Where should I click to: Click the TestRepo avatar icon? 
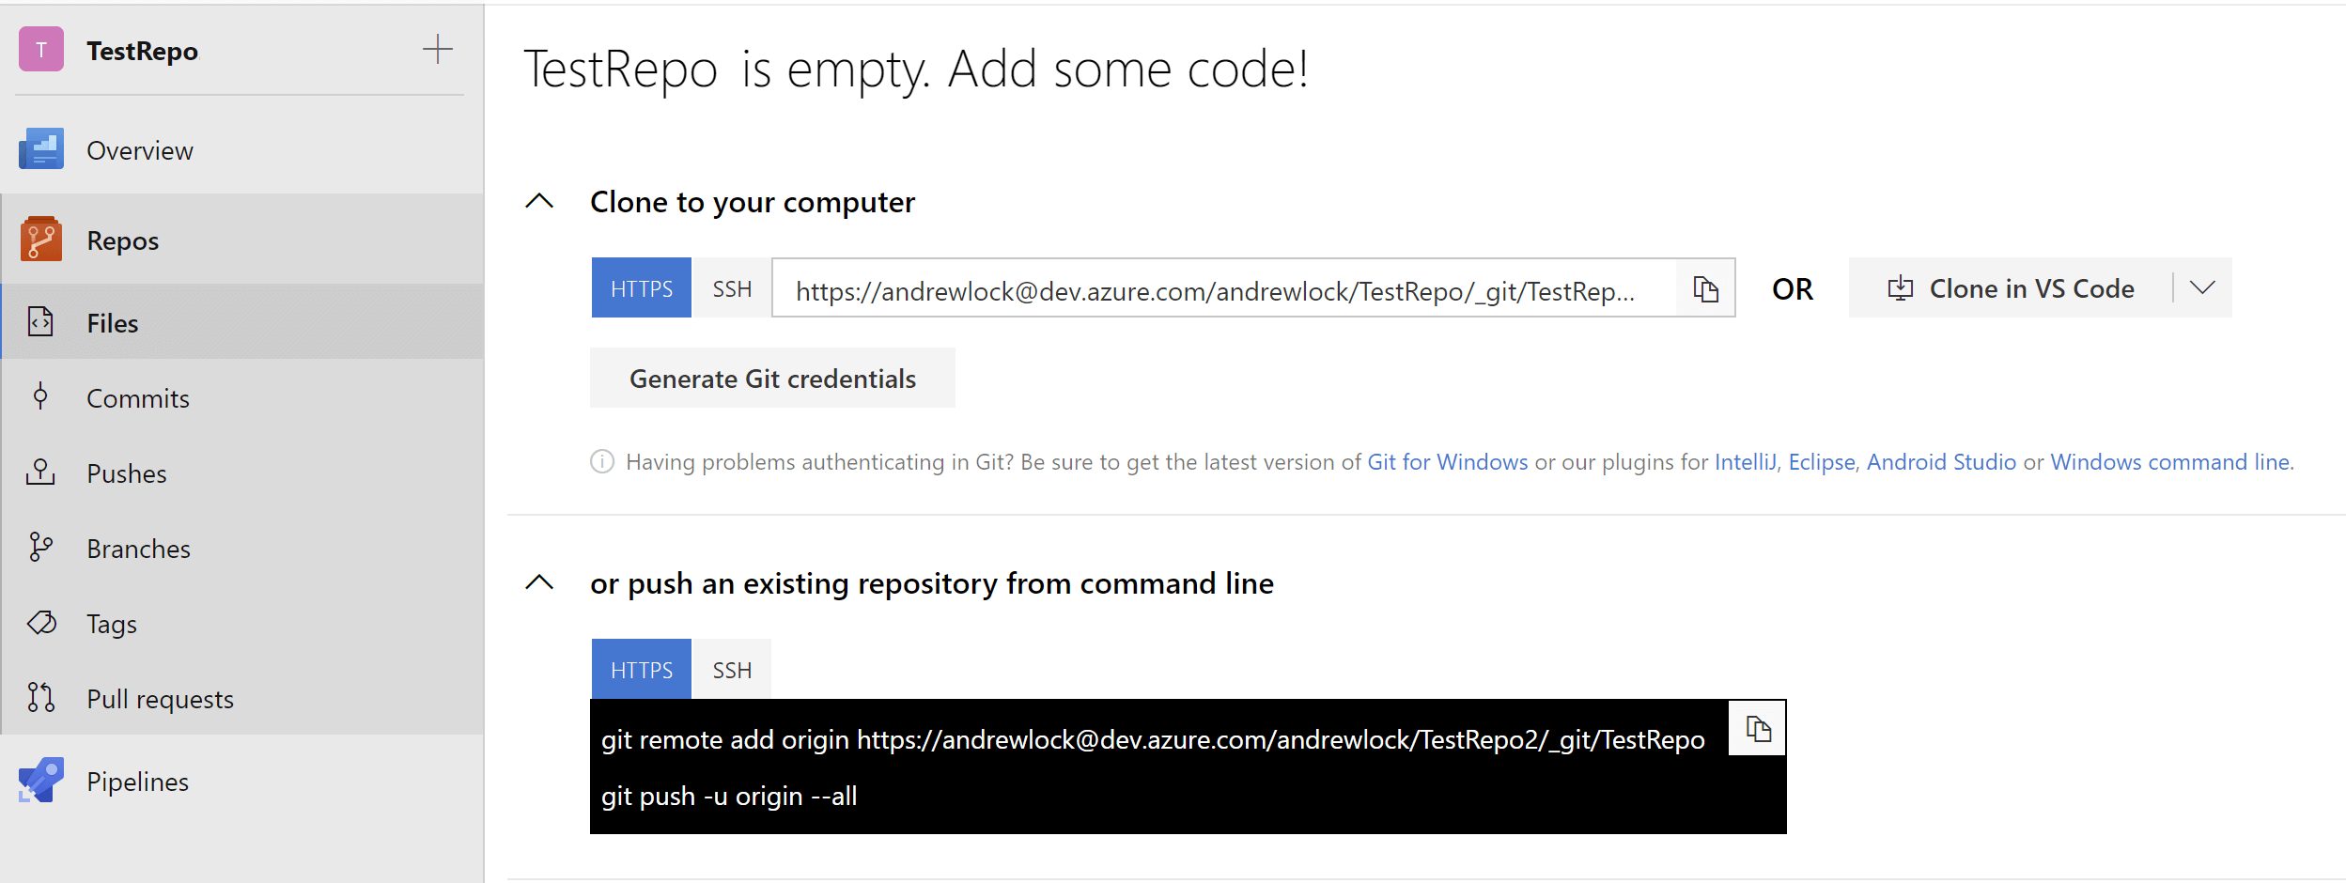(x=39, y=50)
